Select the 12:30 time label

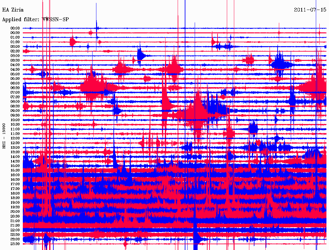point(15,143)
